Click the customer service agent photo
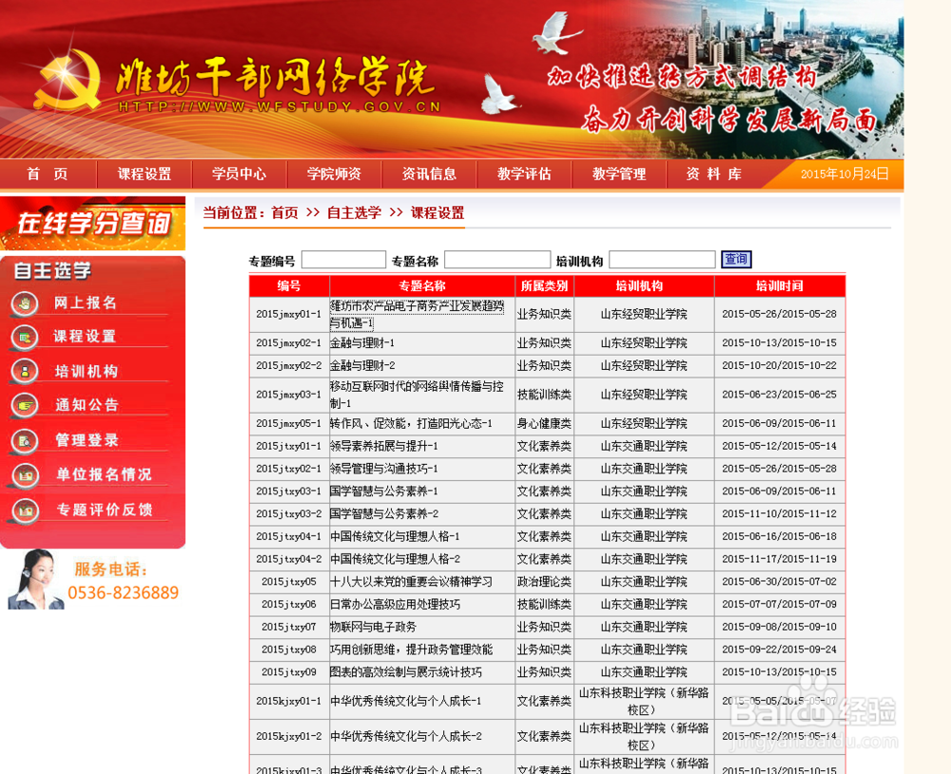The image size is (951, 774). (36, 579)
